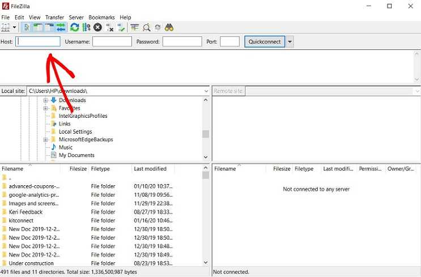Open directory listing filters icon

point(134,27)
